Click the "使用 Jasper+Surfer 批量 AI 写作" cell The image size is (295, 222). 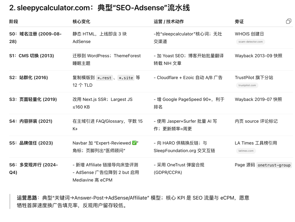point(185,125)
